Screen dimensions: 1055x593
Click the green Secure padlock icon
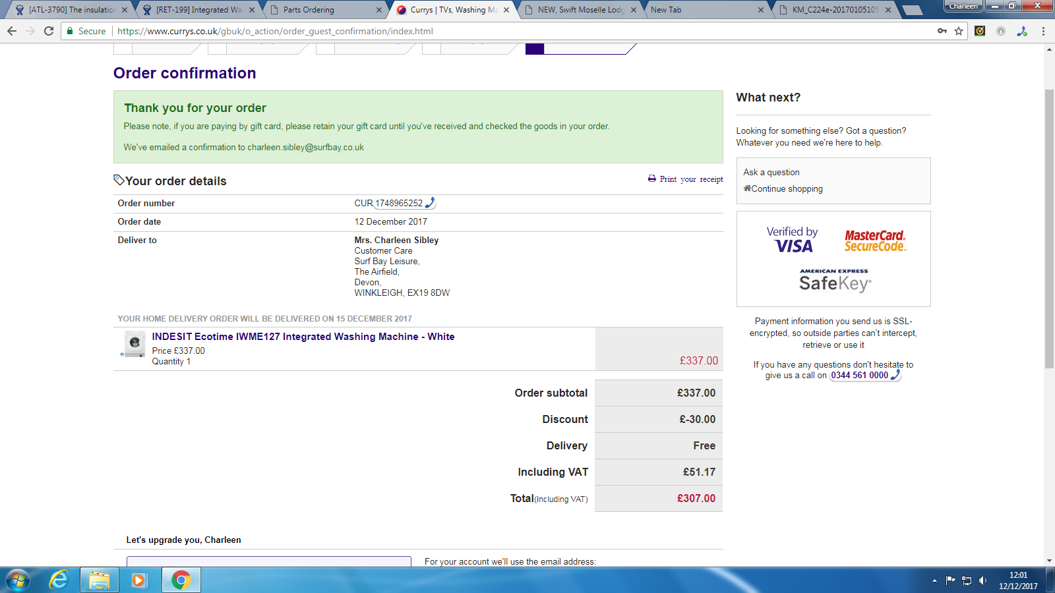(70, 31)
